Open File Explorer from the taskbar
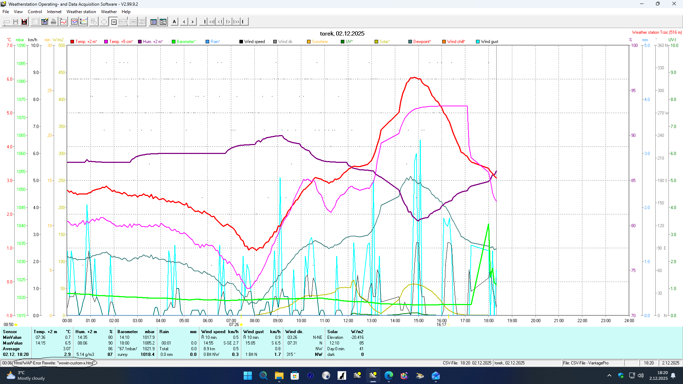 point(279,375)
